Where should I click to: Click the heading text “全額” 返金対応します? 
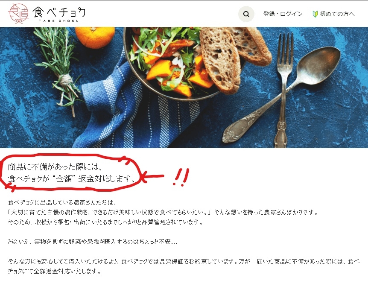tap(93, 179)
